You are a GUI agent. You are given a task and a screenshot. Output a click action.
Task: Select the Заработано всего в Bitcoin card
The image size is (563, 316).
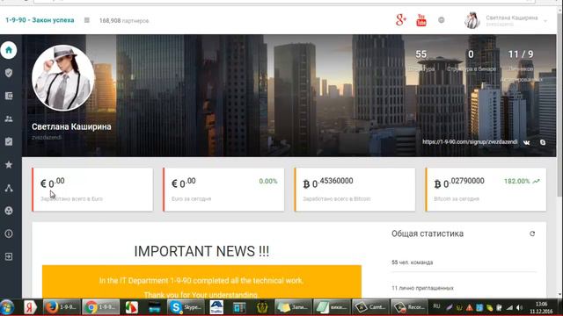pos(355,190)
